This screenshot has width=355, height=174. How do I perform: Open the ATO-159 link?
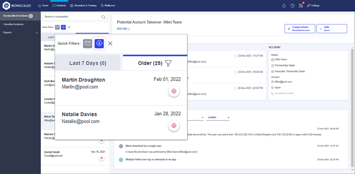(x=122, y=29)
